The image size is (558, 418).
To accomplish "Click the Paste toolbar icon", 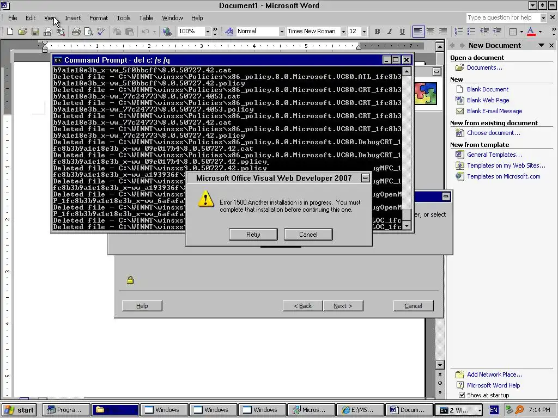I will coord(130,32).
